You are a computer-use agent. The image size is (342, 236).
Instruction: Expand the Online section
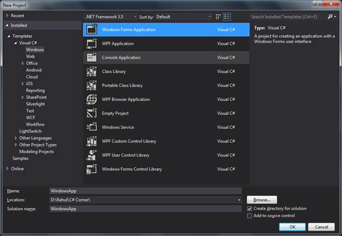pyautogui.click(x=7, y=169)
